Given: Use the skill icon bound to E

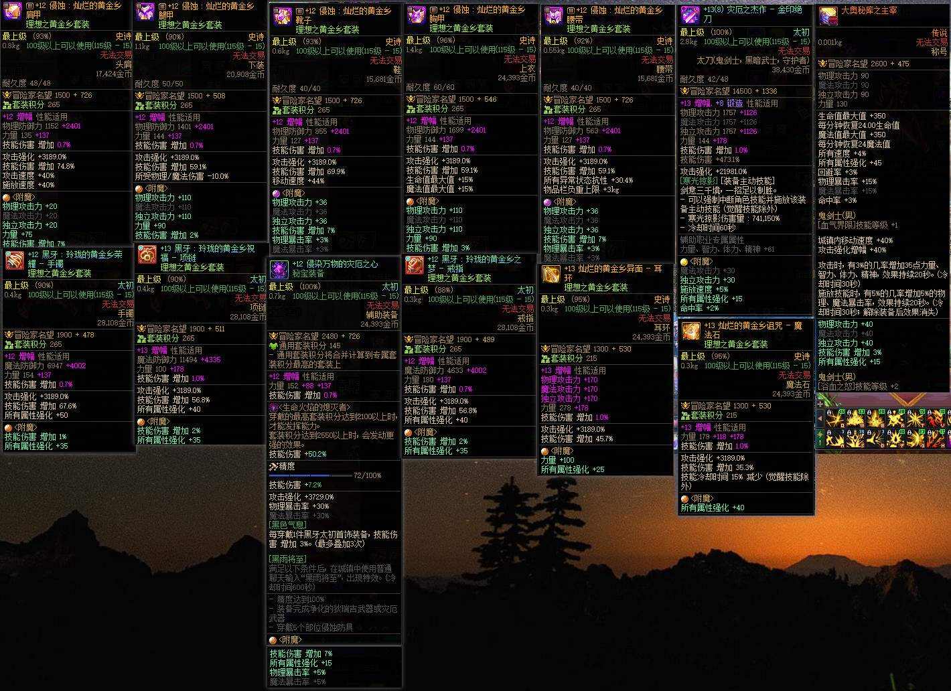Looking at the screenshot, I should tap(875, 420).
